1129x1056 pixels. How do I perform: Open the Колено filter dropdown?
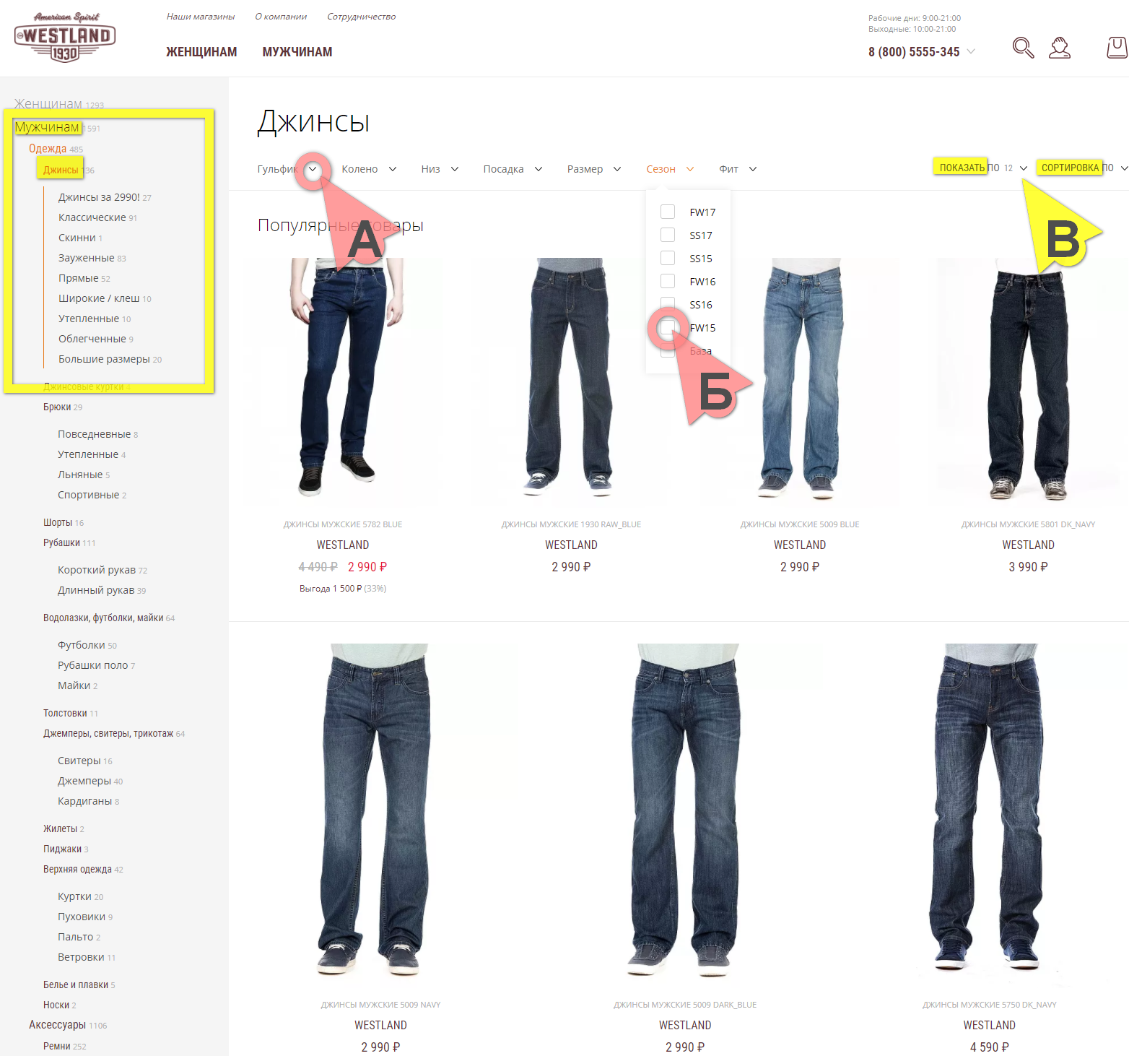369,169
